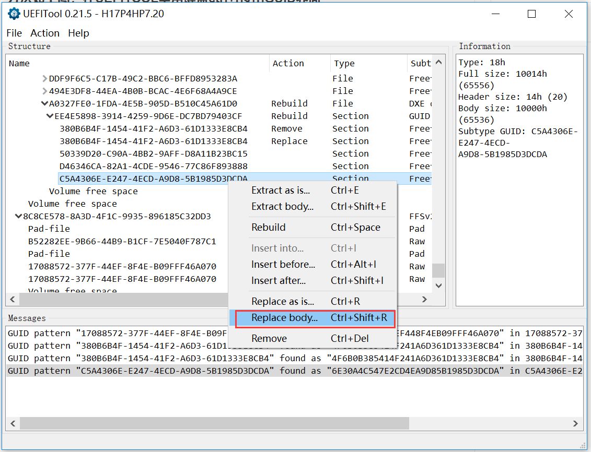Viewport: 591px width, 452px height.
Task: Choose Extract as is... from context menu
Action: (x=313, y=191)
